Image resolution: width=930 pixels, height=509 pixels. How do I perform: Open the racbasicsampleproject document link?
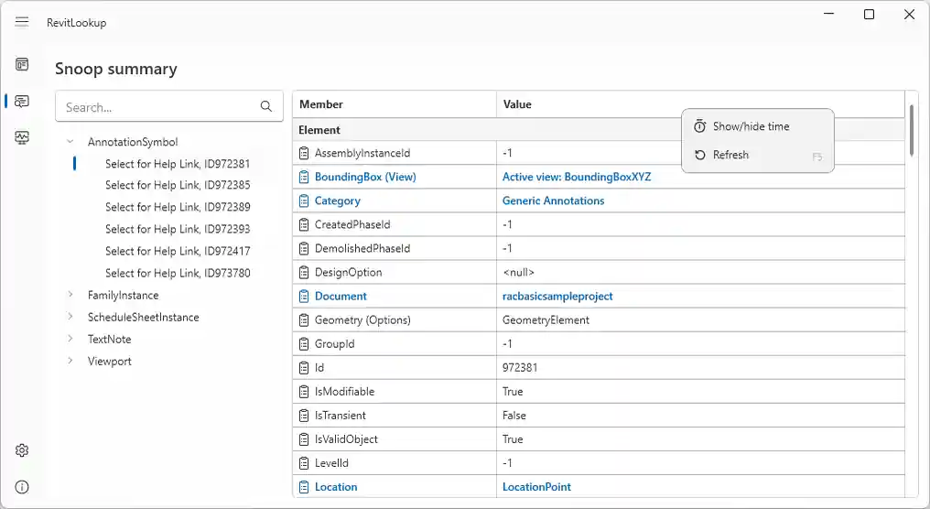pyautogui.click(x=557, y=296)
